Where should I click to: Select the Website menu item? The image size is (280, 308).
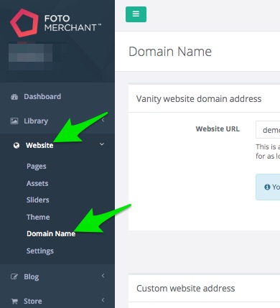click(x=39, y=145)
